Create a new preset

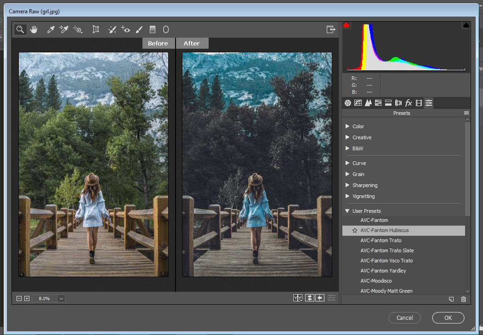(x=451, y=299)
